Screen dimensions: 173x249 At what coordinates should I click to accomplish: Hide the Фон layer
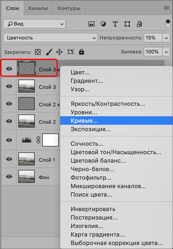9,177
